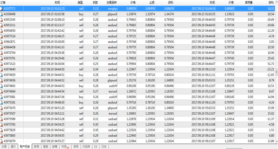The width and height of the screenshot is (278, 149).
Task: Click close time 2017.09.19 06:11:31
Action: (203, 75)
